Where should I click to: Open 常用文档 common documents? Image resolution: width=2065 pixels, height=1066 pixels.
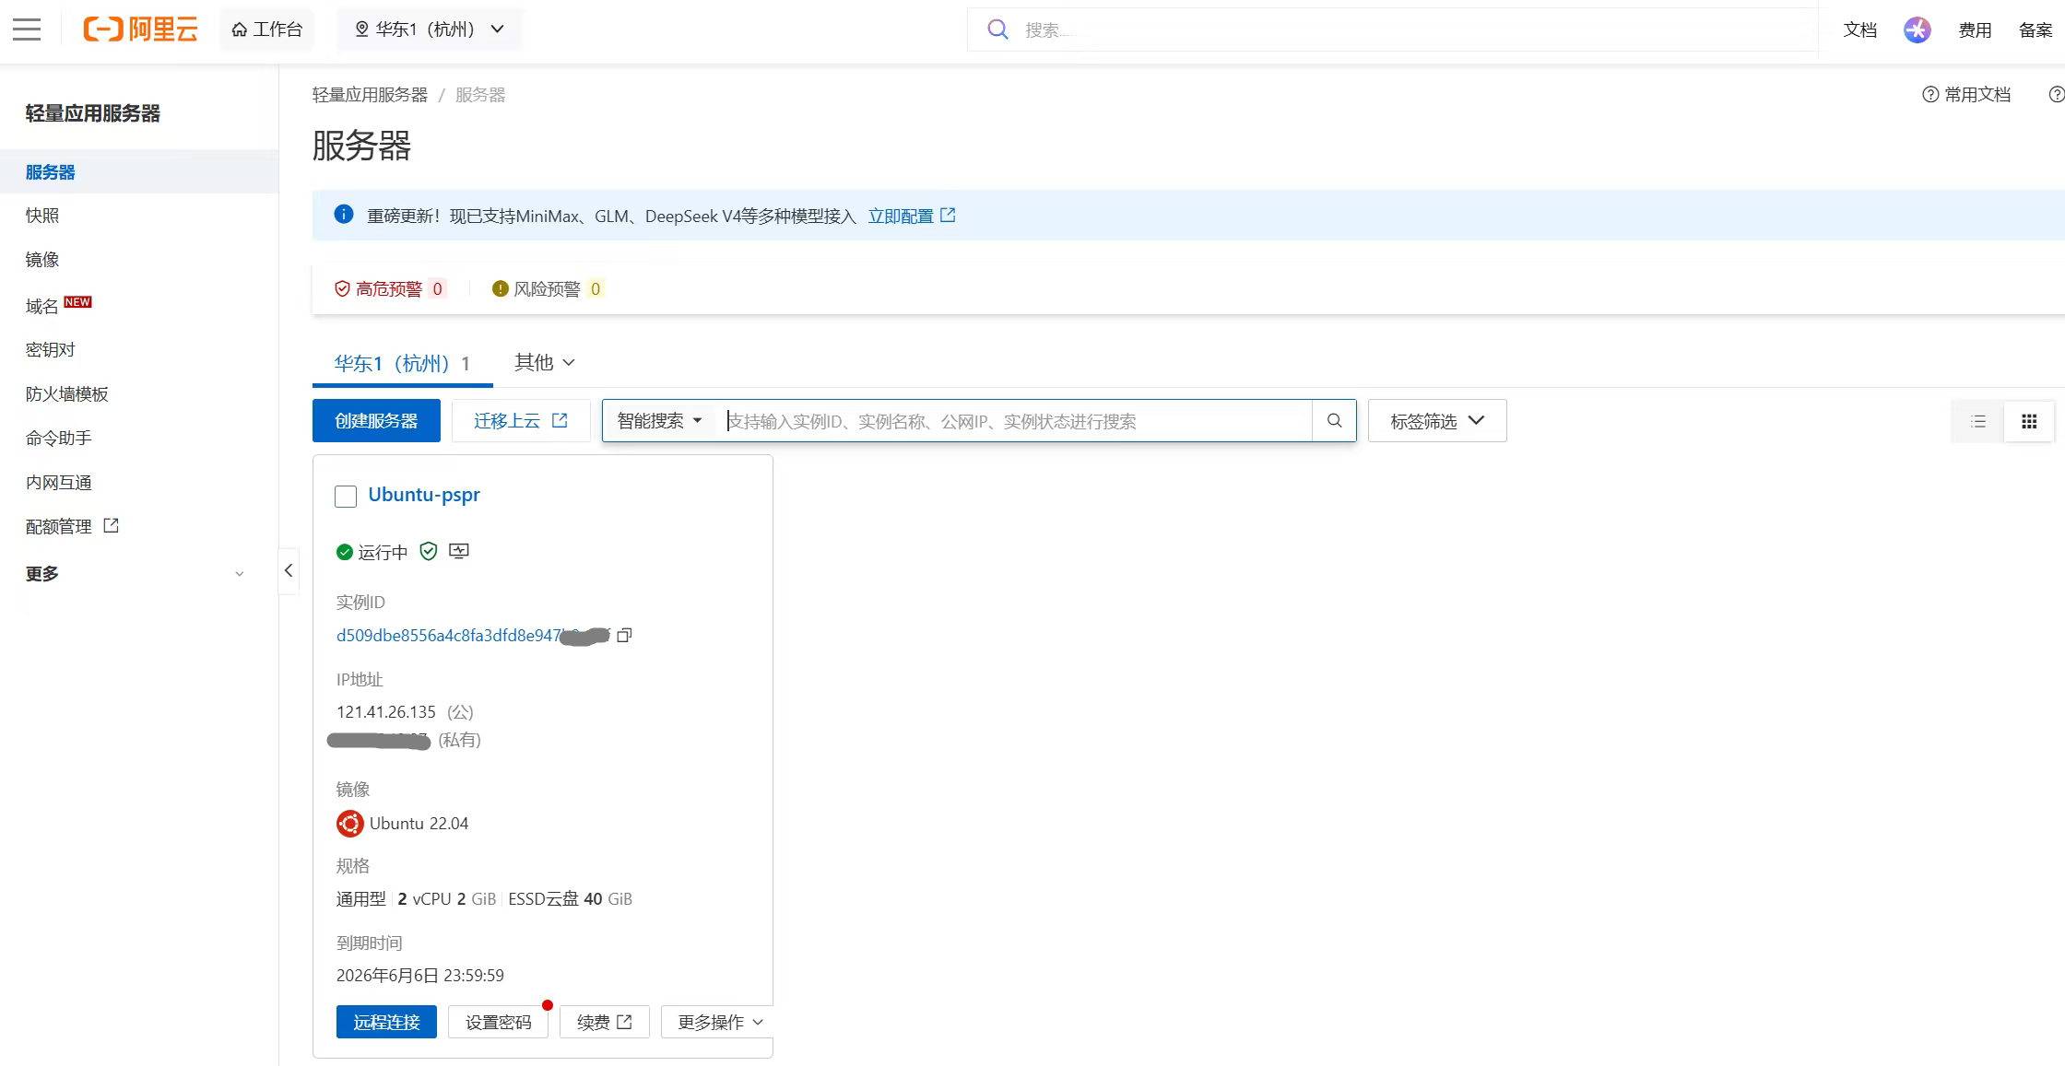tap(1966, 94)
